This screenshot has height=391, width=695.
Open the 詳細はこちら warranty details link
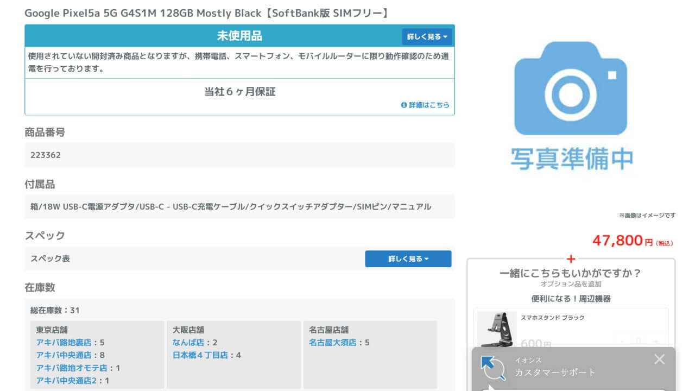pyautogui.click(x=429, y=105)
